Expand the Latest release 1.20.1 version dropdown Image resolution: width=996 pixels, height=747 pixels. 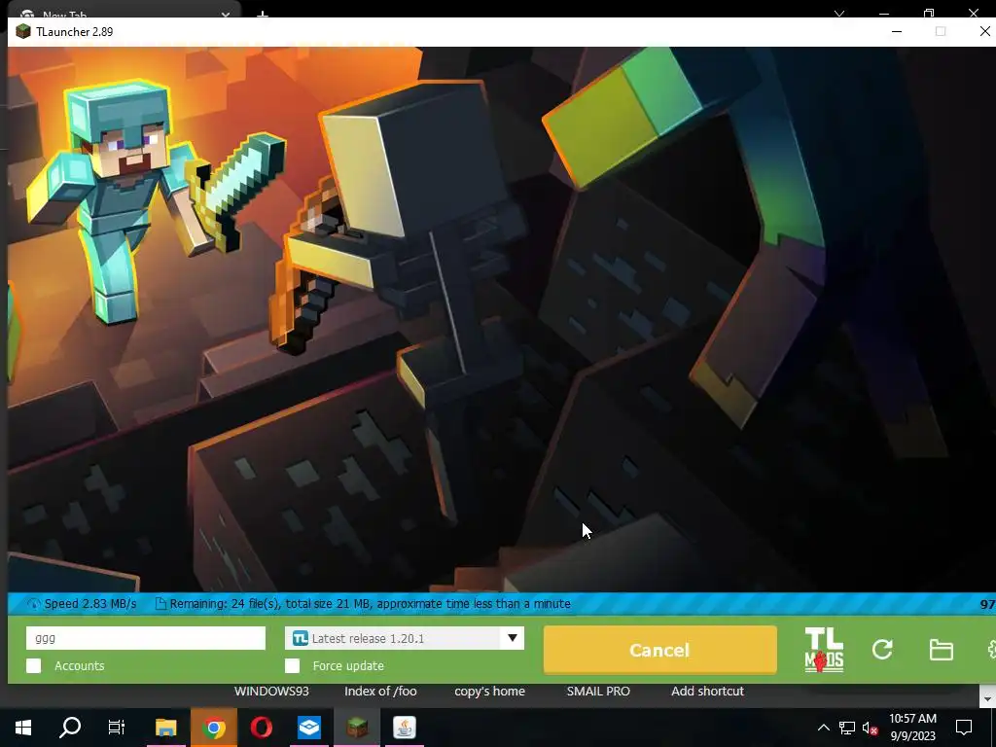coord(405,638)
